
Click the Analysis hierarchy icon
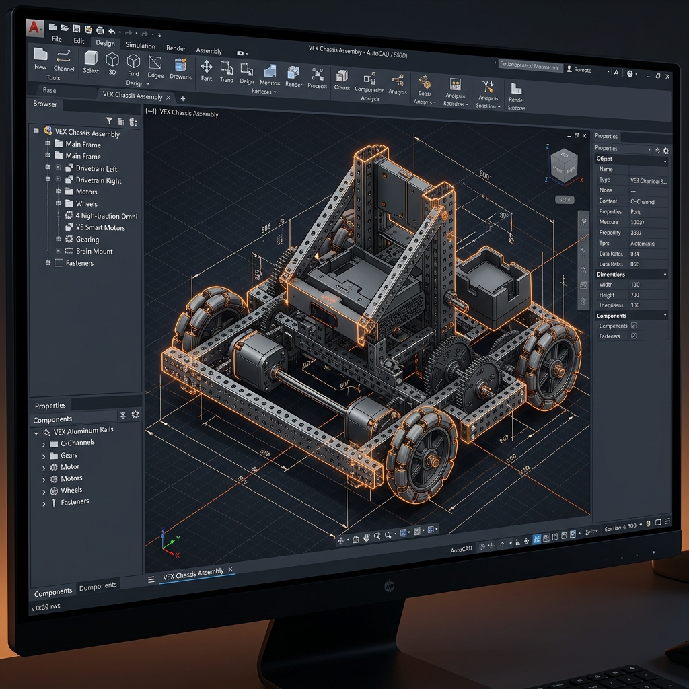pos(398,80)
